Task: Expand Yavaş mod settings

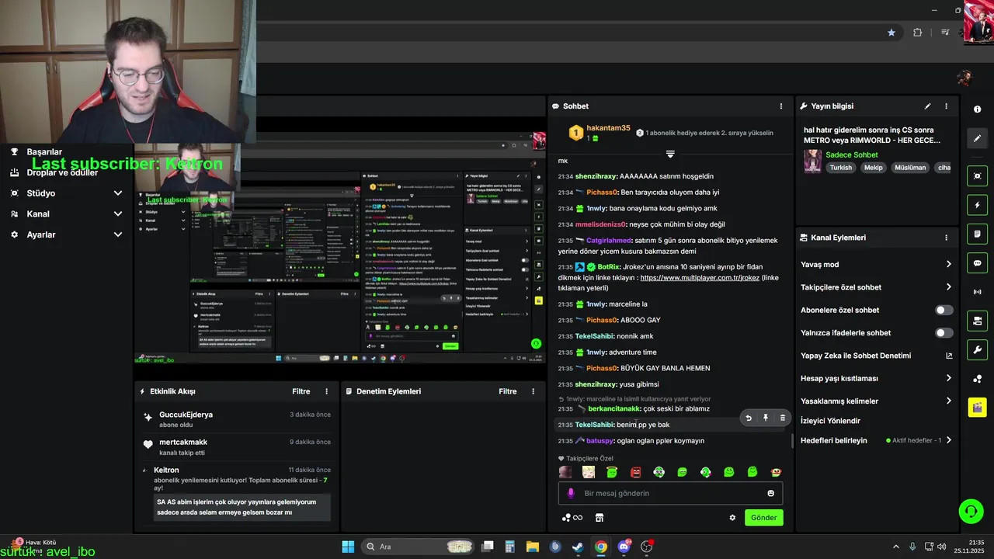Action: (877, 265)
